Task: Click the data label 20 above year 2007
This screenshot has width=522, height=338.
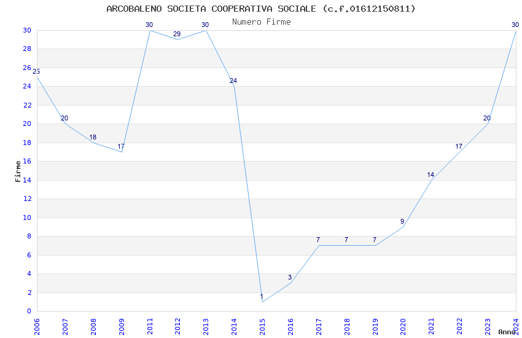Action: coord(64,118)
